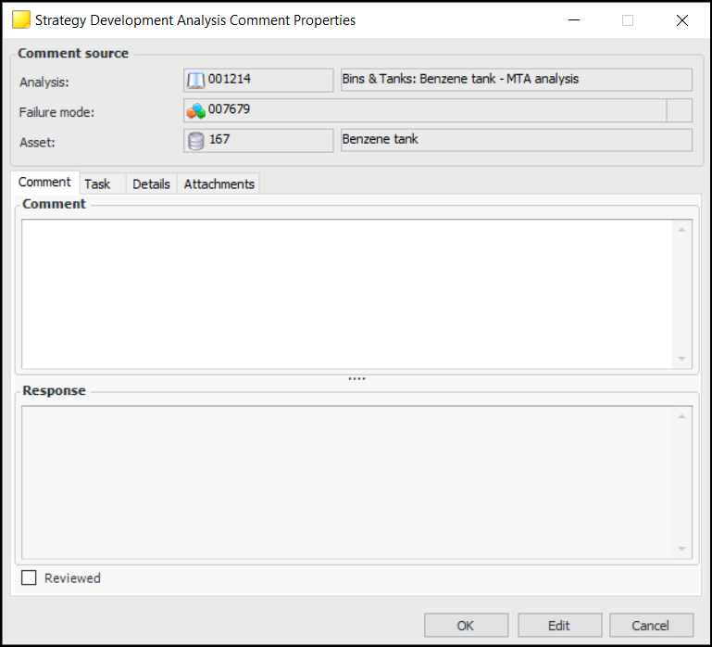Open the Attachments tab
Viewport: 712px width, 647px height.
219,184
